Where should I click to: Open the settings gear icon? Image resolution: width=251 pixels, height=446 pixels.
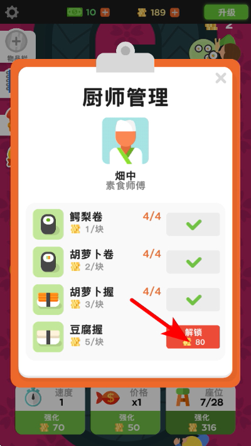(12, 12)
